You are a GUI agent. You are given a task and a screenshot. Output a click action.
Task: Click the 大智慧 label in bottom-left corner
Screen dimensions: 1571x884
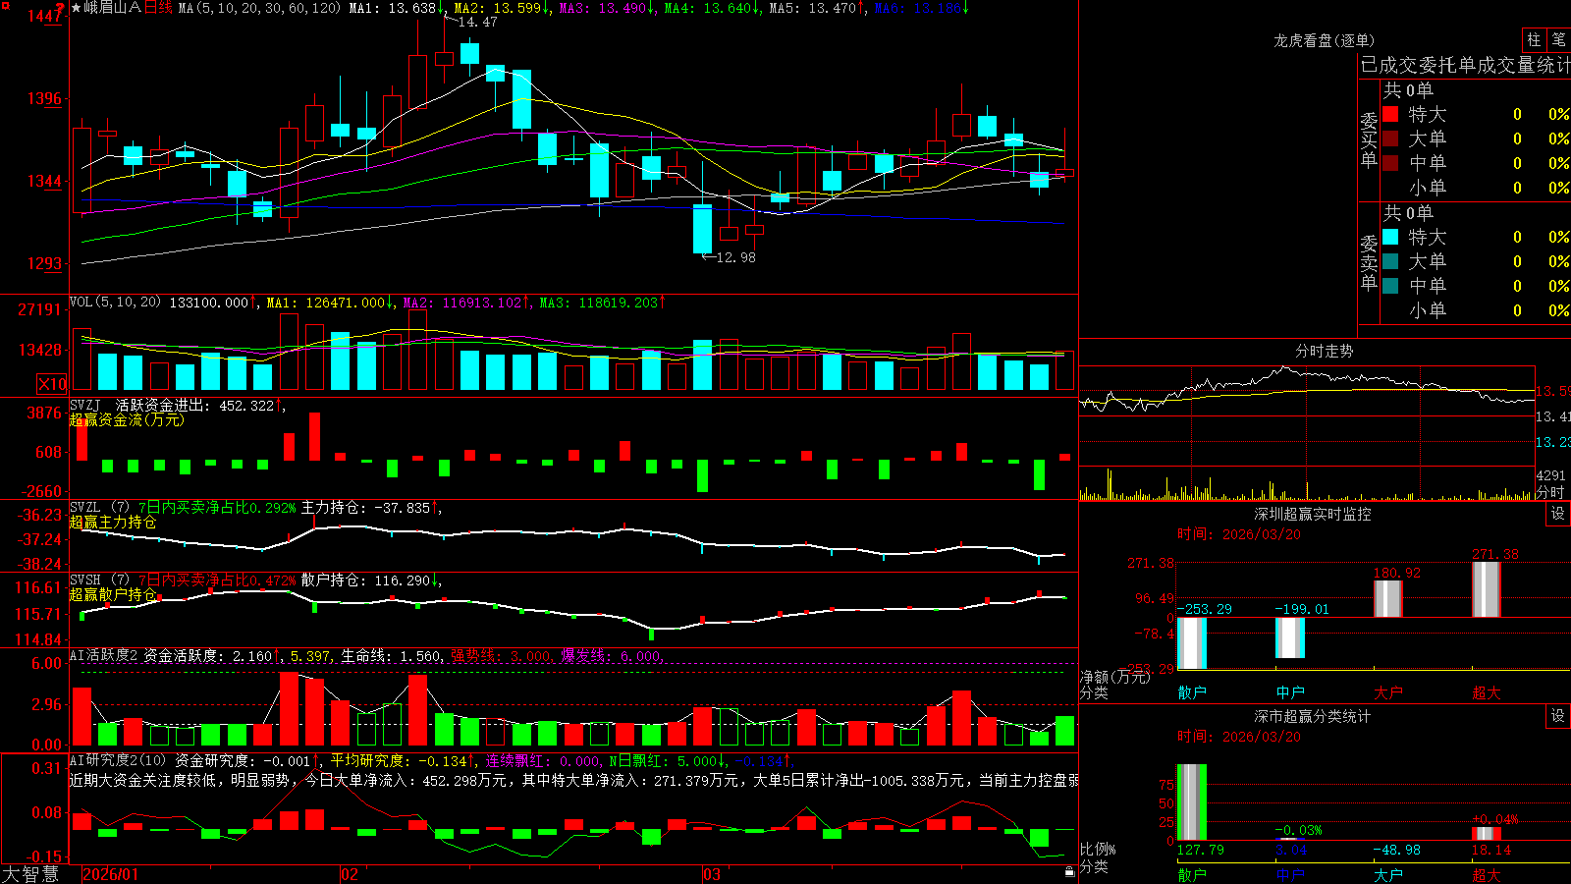[30, 874]
